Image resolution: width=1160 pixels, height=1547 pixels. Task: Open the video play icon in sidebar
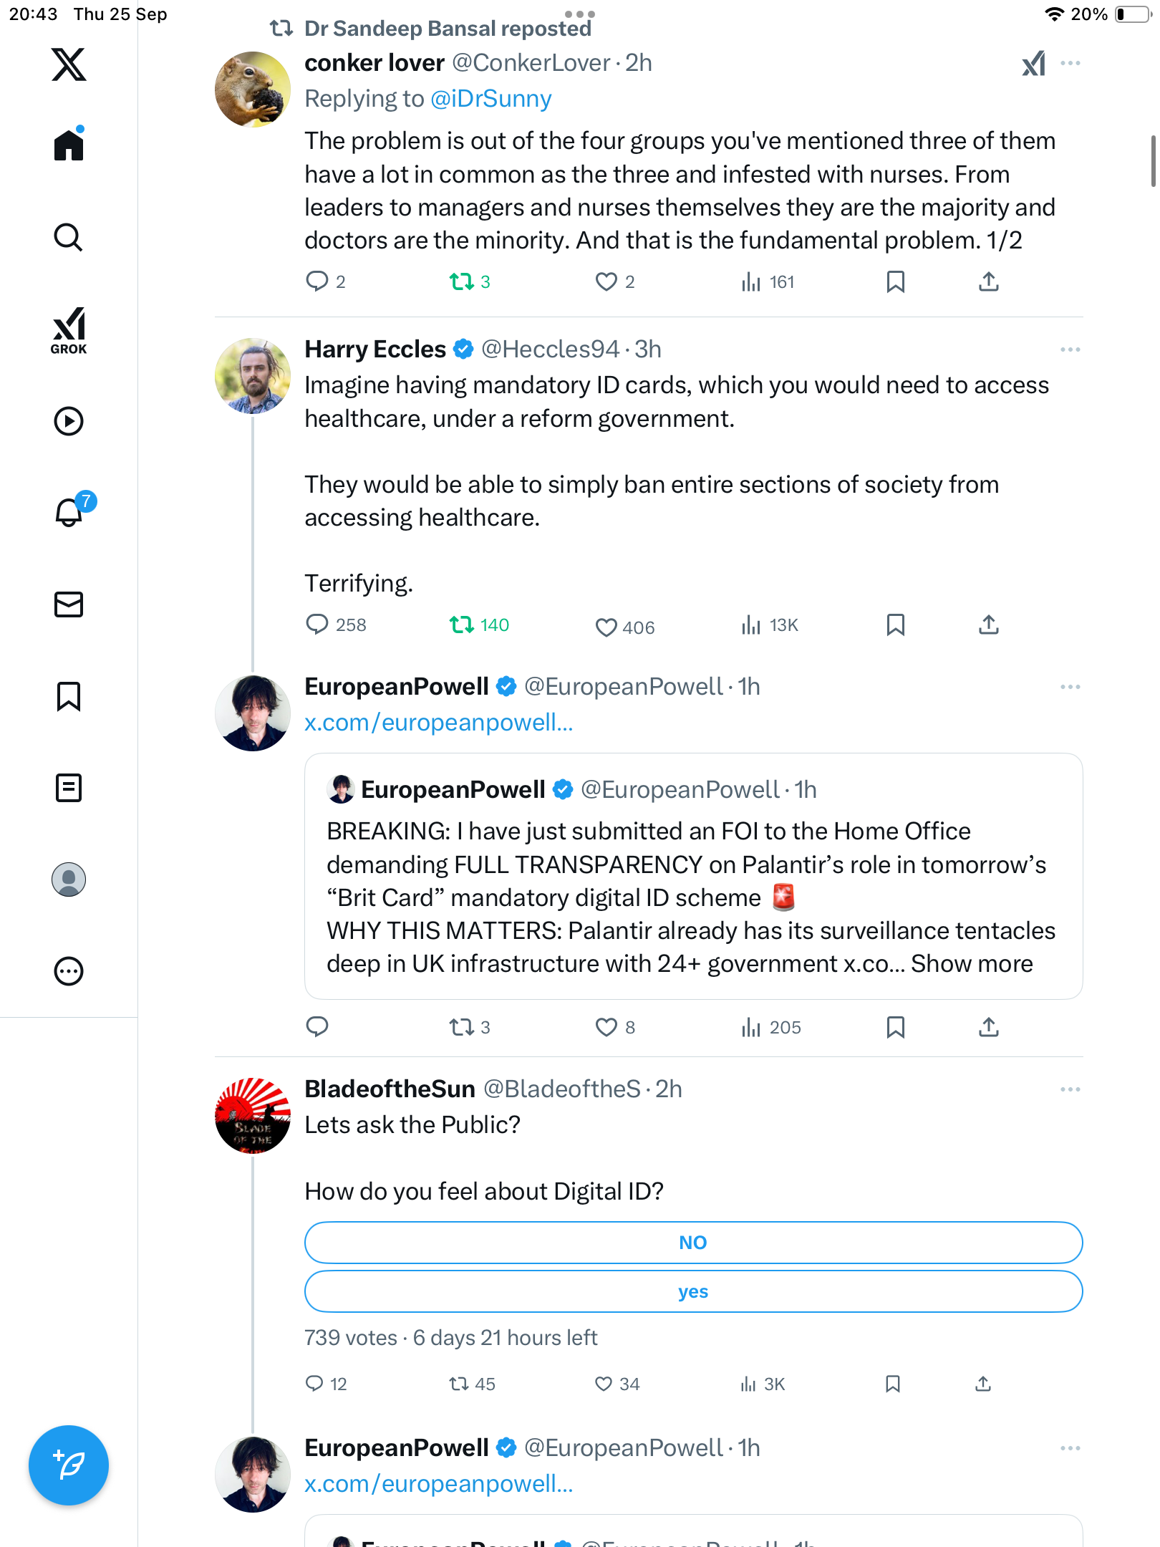69,421
